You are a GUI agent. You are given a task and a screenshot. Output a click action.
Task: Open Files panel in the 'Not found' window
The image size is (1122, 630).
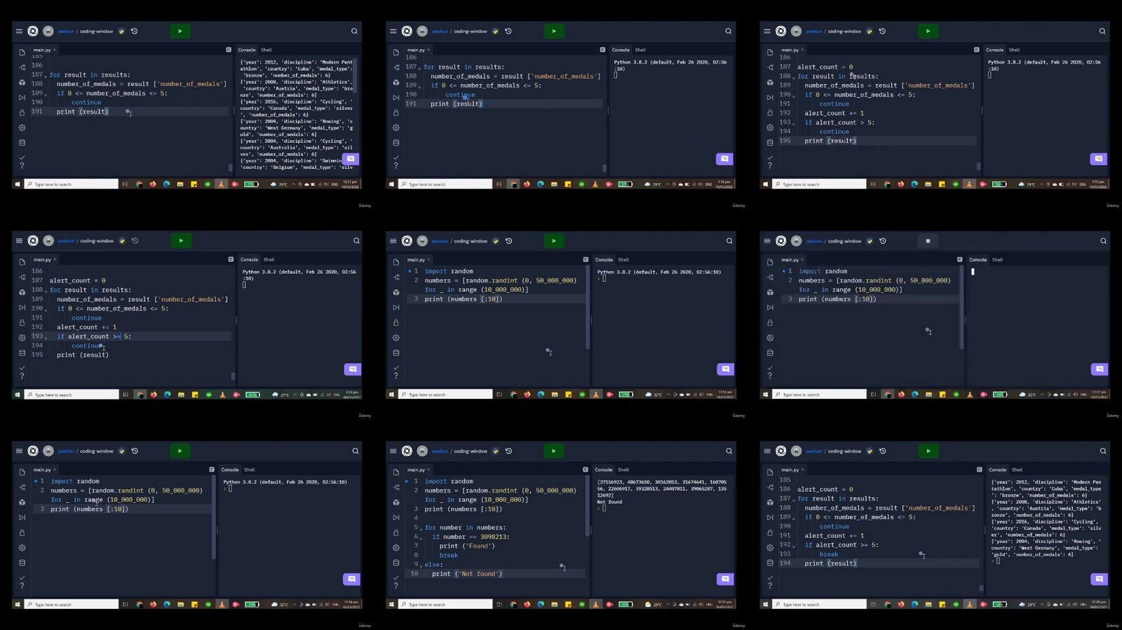point(396,472)
